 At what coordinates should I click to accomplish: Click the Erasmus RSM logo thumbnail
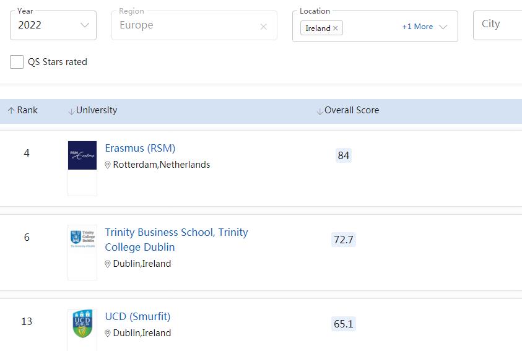pyautogui.click(x=82, y=155)
